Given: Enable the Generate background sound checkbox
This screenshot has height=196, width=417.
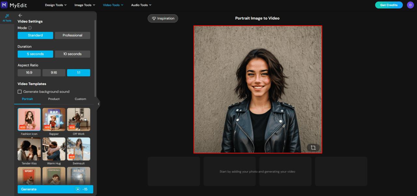Looking at the screenshot, I should point(20,92).
